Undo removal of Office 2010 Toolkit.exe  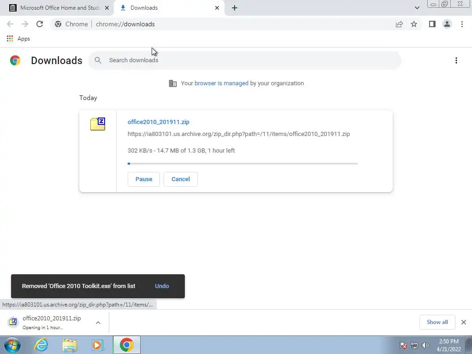tap(162, 286)
